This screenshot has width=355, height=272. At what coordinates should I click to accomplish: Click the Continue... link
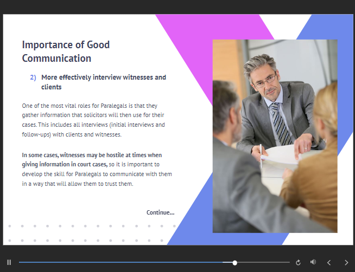point(160,212)
